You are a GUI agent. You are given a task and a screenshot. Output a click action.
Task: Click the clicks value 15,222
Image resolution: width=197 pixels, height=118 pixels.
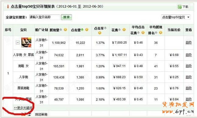80,43
